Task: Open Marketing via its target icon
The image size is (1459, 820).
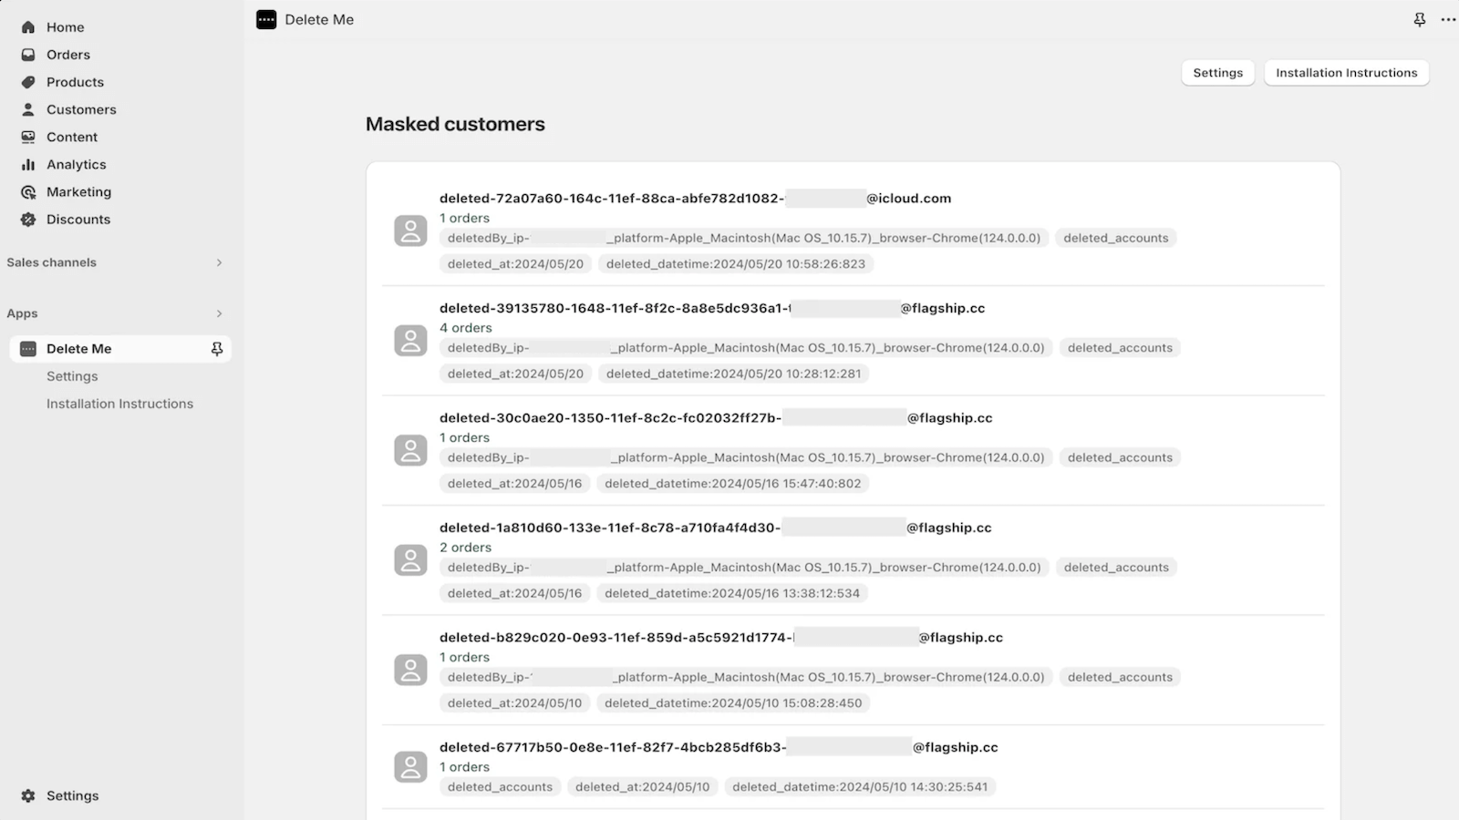Action: click(x=28, y=192)
